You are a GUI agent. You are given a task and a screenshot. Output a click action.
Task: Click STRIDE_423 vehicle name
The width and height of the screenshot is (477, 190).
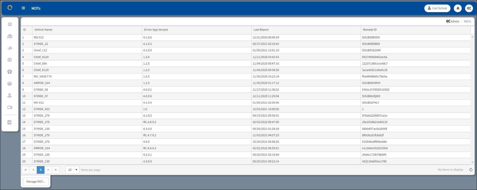[x=41, y=109]
